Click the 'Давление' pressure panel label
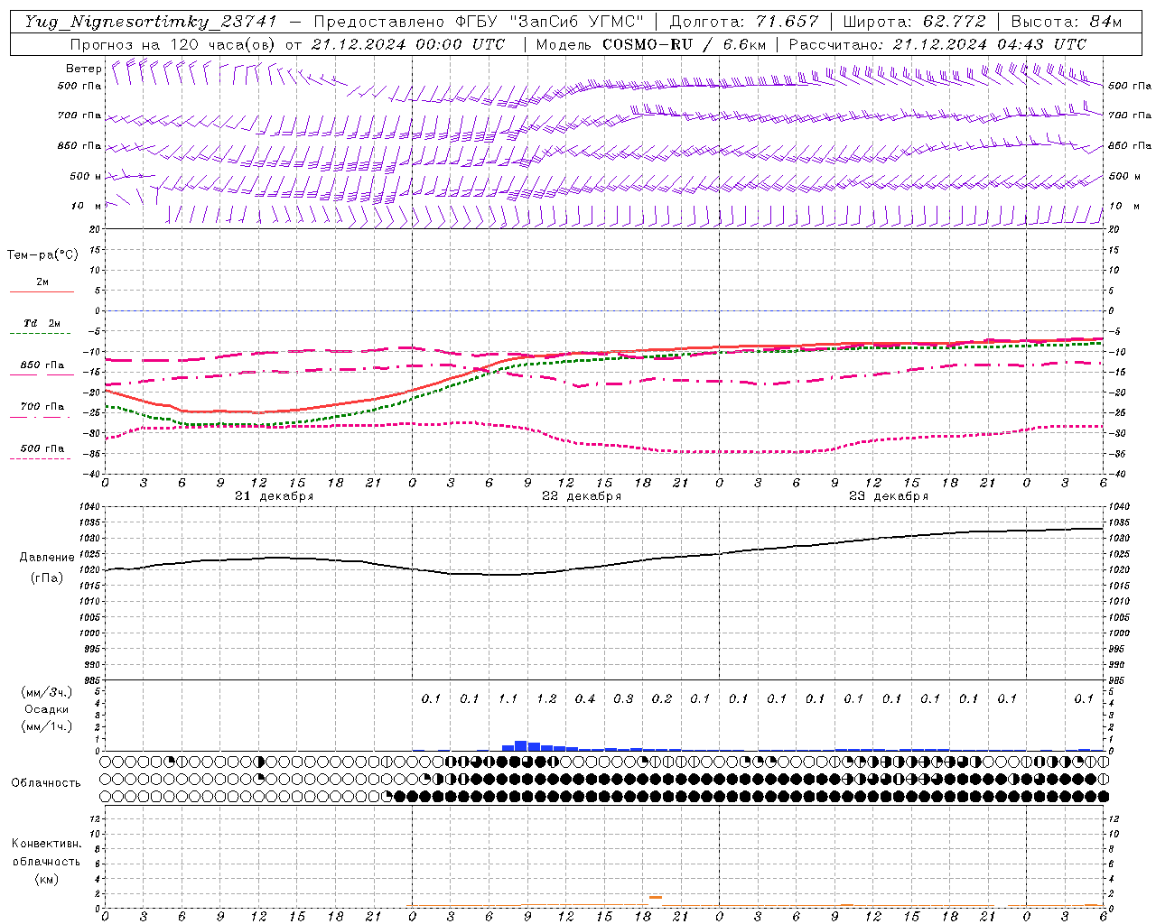This screenshot has width=1156, height=924. coord(47,558)
